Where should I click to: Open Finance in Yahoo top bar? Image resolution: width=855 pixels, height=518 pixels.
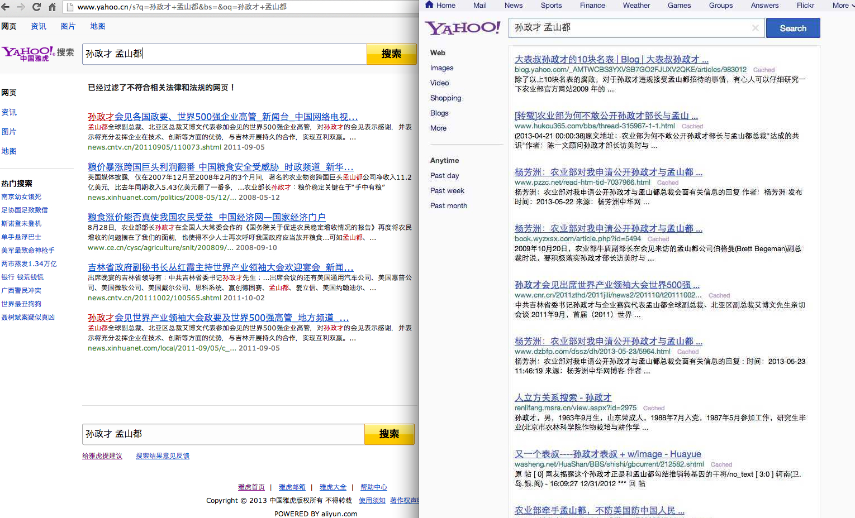coord(592,5)
